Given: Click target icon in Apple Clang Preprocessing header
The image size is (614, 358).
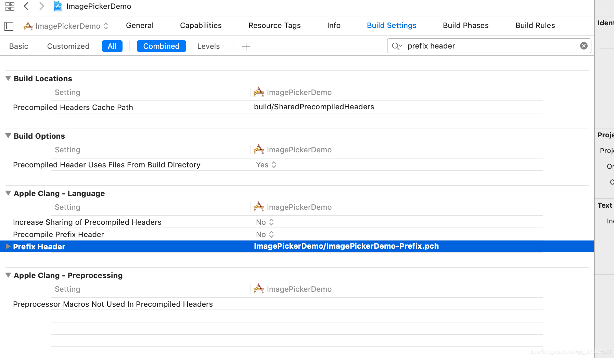Looking at the screenshot, I should (259, 289).
